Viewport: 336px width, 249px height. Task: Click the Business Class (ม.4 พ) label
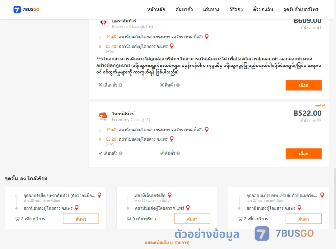click(132, 26)
